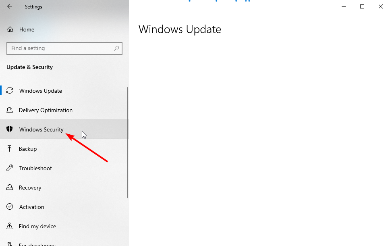Screen dimensions: 390x246
Task: Click the Windows Security shield icon
Action: [x=9, y=129]
